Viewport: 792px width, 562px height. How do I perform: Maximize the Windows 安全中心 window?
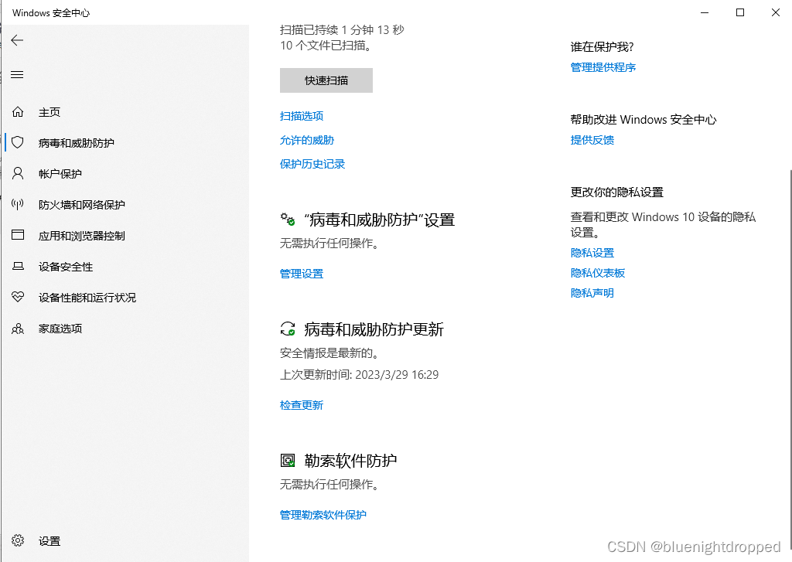coord(740,12)
